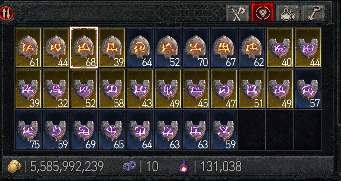This screenshot has height=181, width=341.
Task: Open the Equipment tab with sword and axe
Action: pos(237,13)
